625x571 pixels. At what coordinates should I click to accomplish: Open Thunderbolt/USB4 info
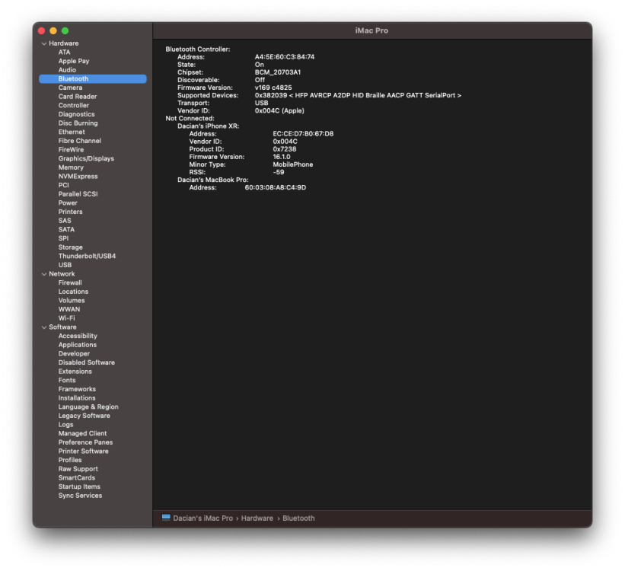coord(87,256)
